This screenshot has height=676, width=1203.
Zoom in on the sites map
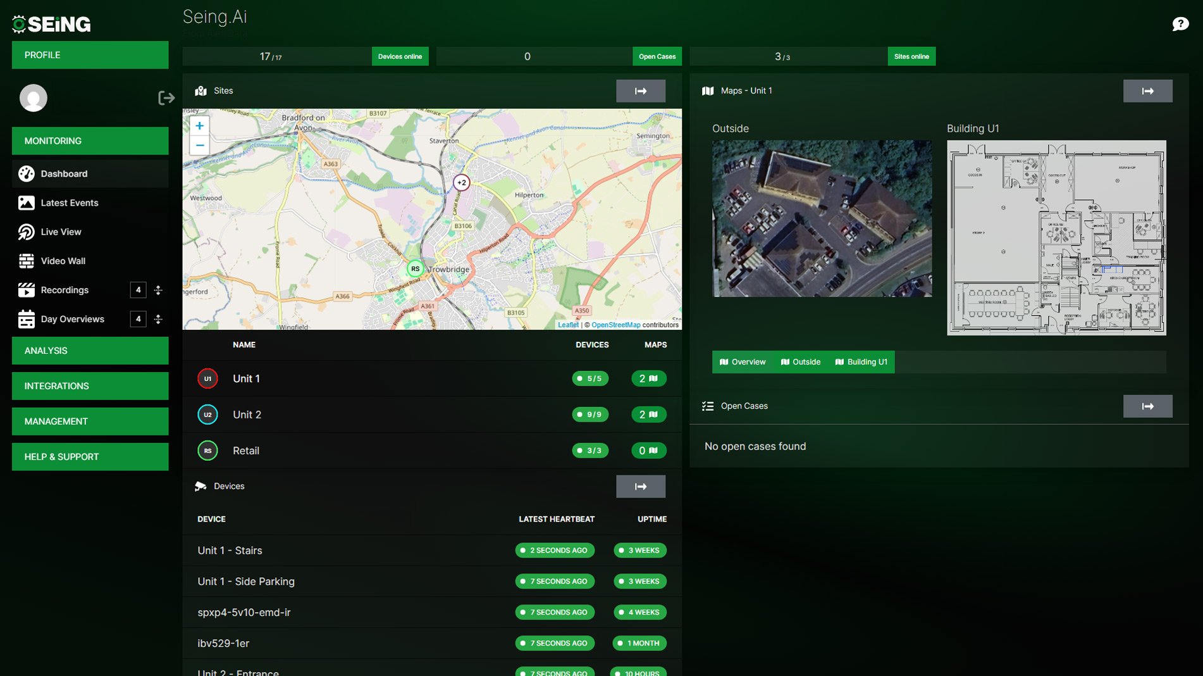coord(199,125)
